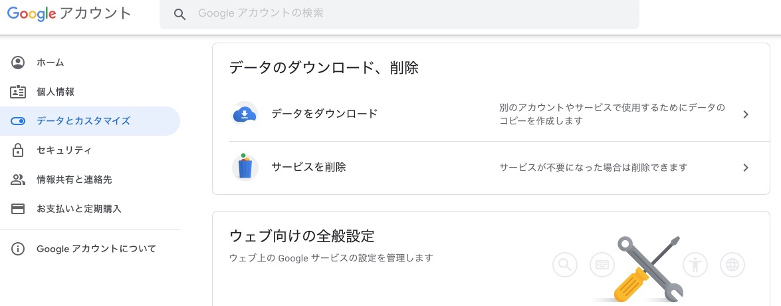Select セキュリティ in the sidebar
This screenshot has height=306, width=781.
tap(64, 150)
